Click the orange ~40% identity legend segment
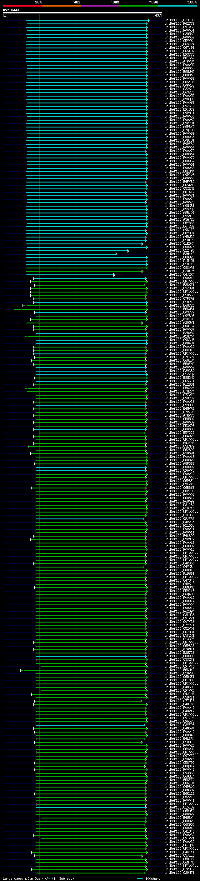The height and width of the screenshot is (881, 200). click(x=61, y=6)
